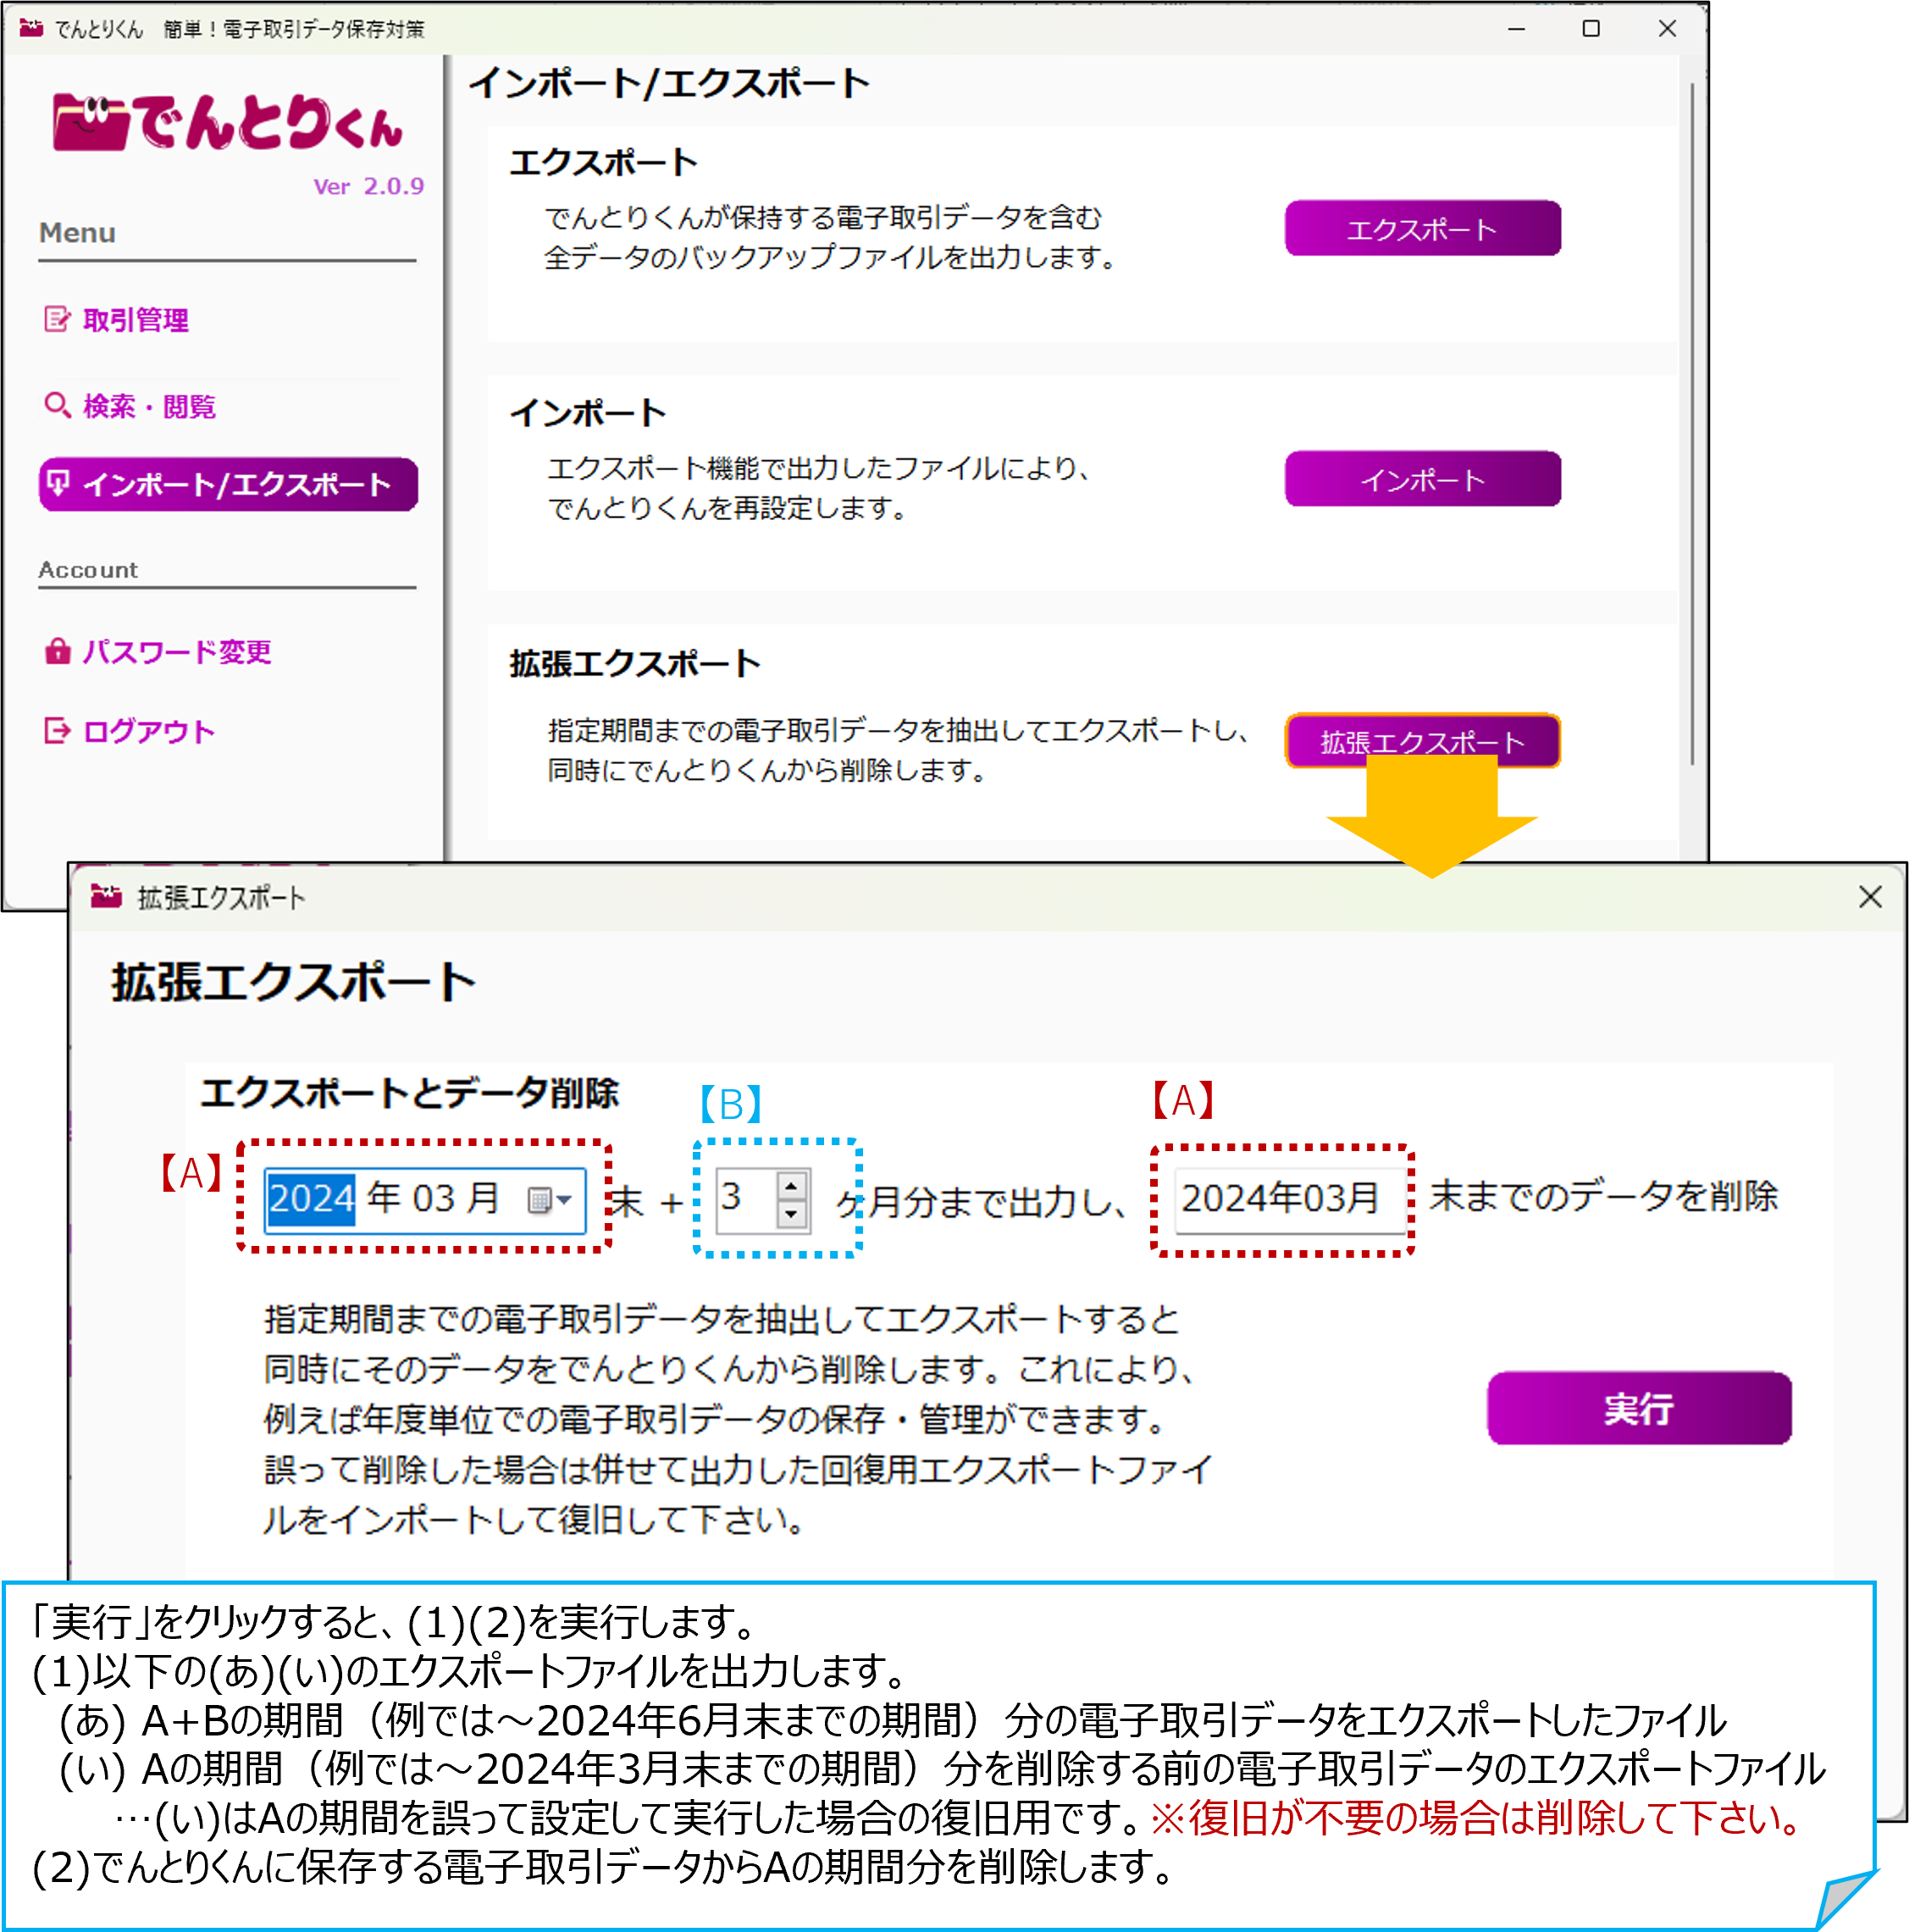Select the year 2024 in date picker
This screenshot has height=1932, width=1909.
(x=311, y=1198)
